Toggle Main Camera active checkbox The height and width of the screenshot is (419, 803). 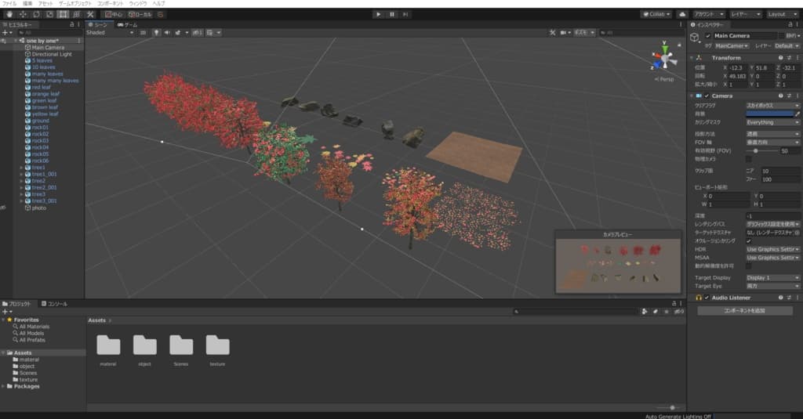click(x=708, y=36)
